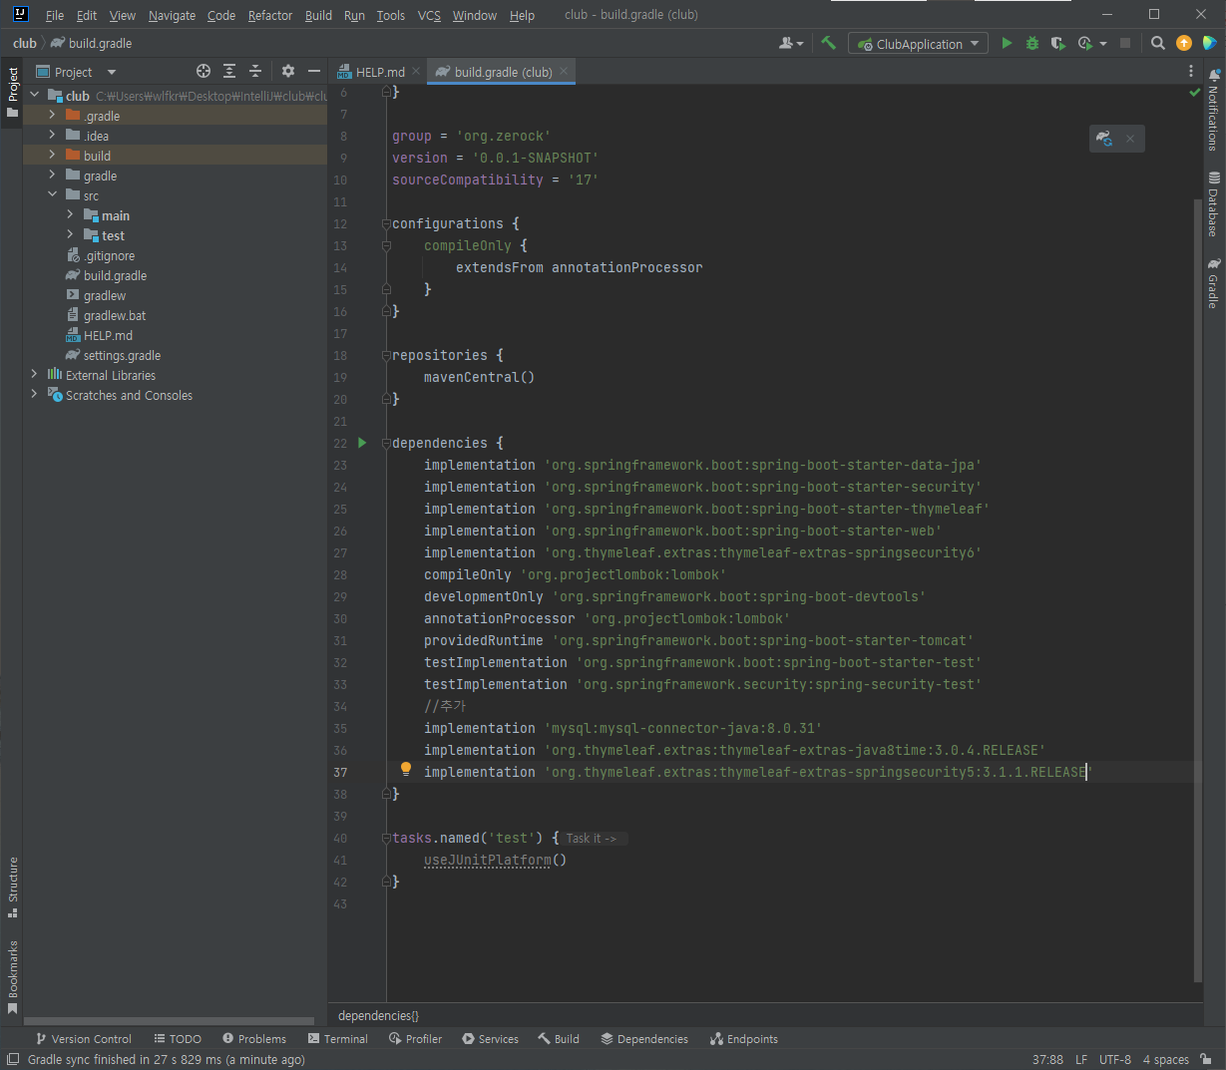Dismiss the floating Gradle reload popup
The width and height of the screenshot is (1226, 1070).
tap(1130, 139)
